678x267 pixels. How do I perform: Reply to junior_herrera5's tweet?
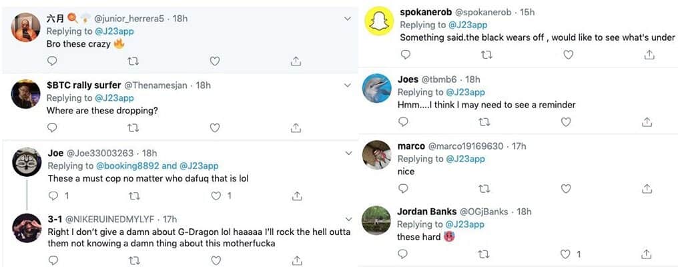52,61
